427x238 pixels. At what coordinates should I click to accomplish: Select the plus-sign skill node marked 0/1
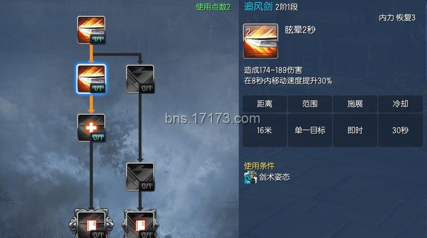91,128
